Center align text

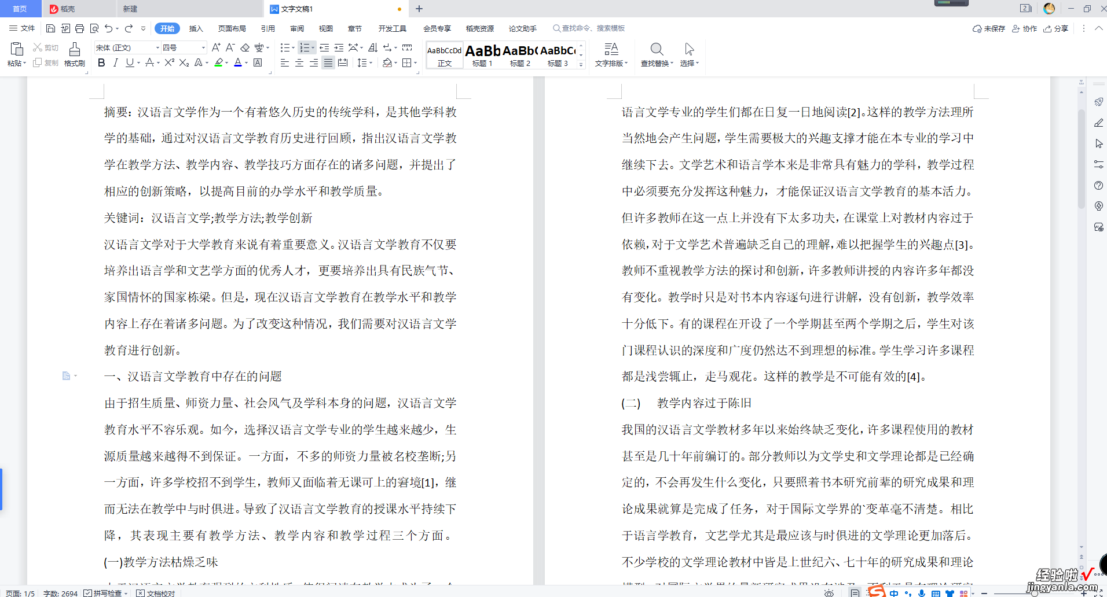point(299,62)
